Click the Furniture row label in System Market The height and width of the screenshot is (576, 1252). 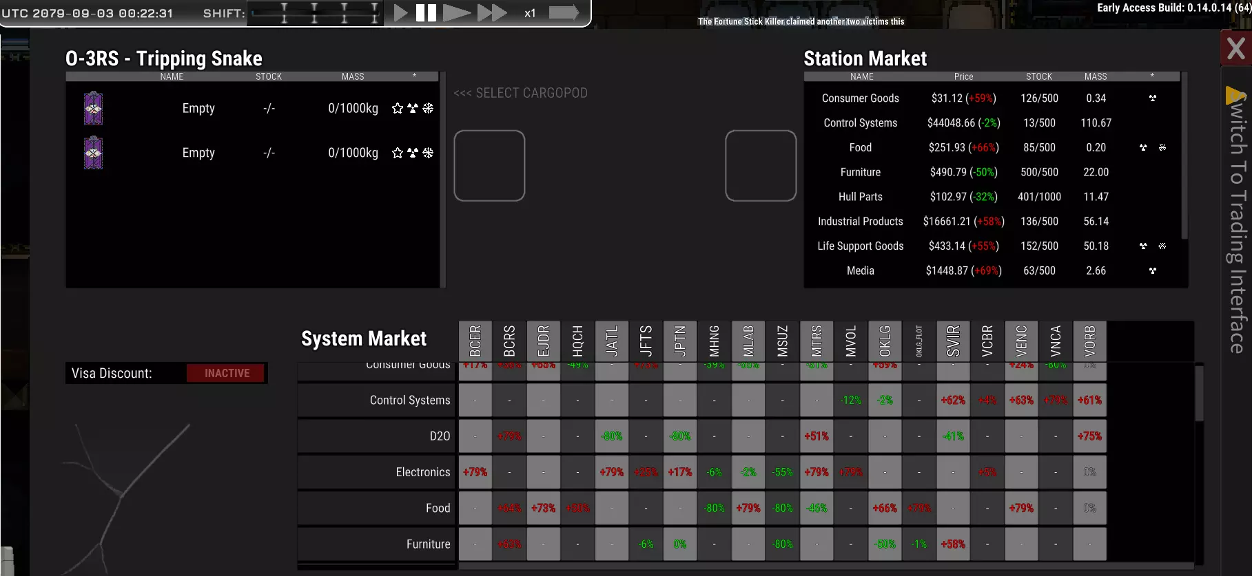coord(429,544)
